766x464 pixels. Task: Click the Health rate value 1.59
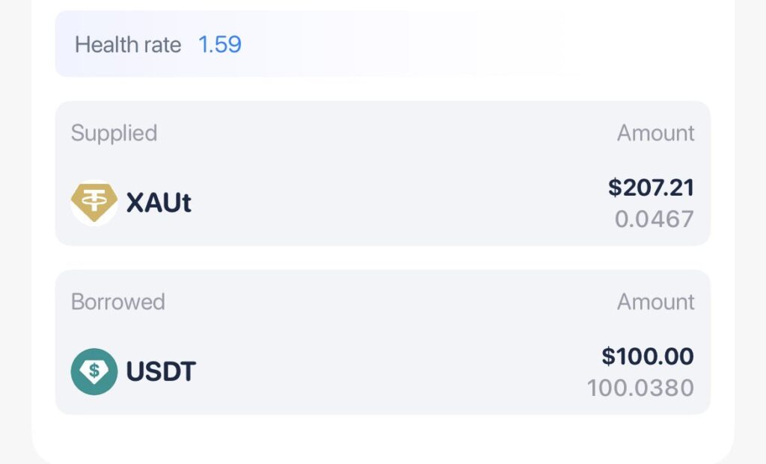click(220, 44)
